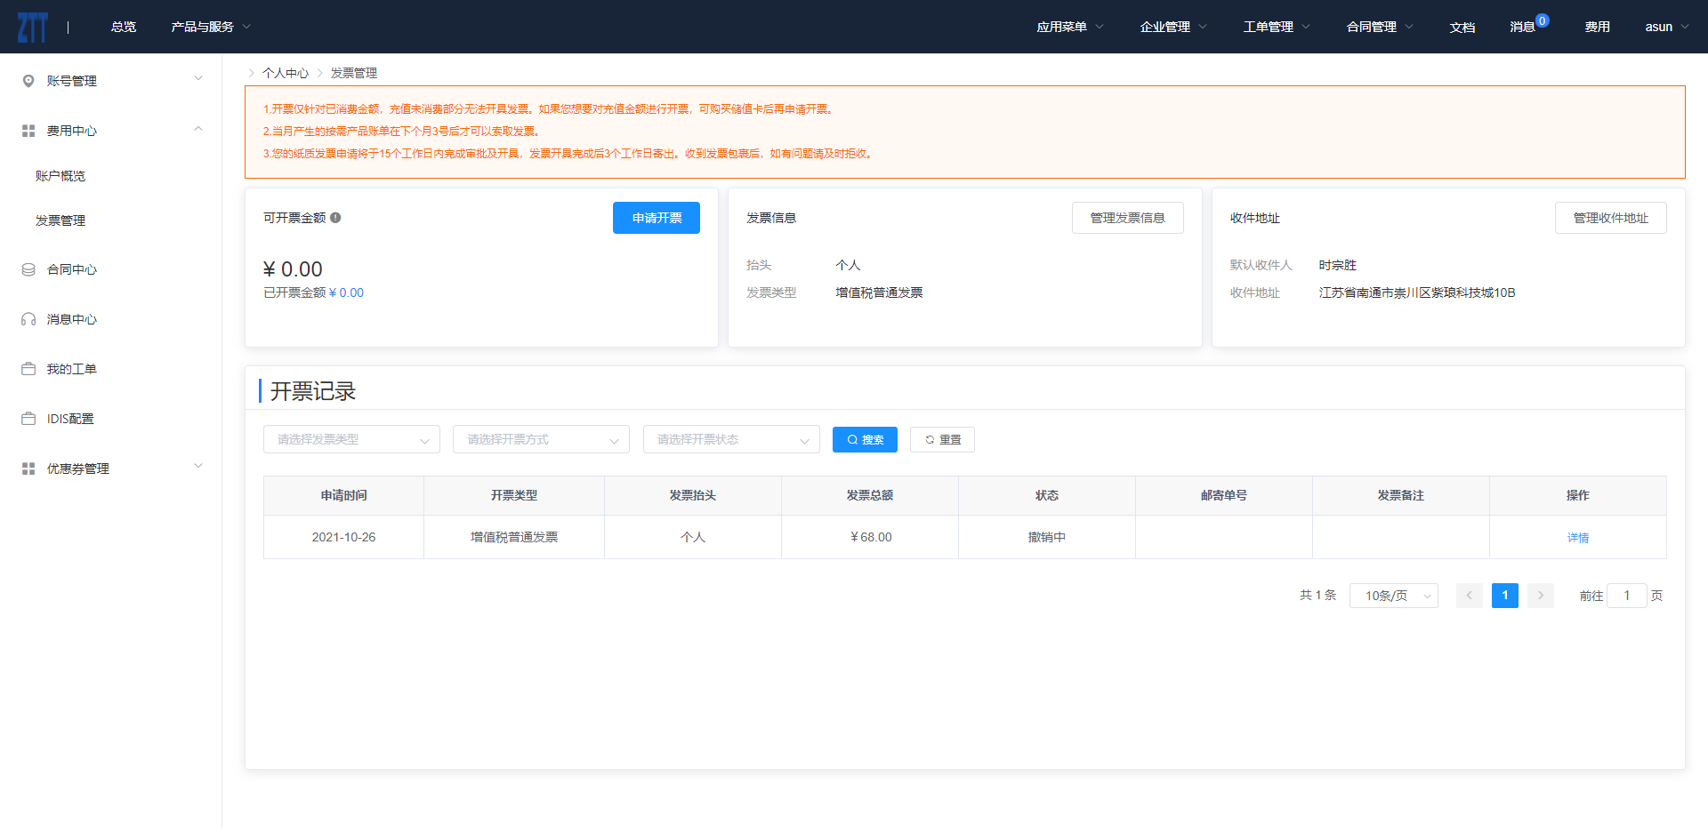1708x833 pixels.
Task: Open the invoicing method select dropdown
Action: point(541,439)
